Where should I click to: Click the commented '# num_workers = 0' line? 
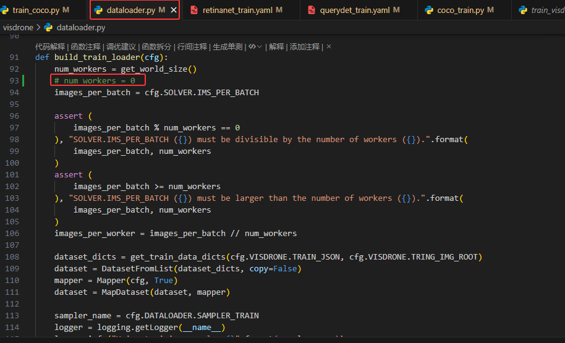tap(95, 81)
